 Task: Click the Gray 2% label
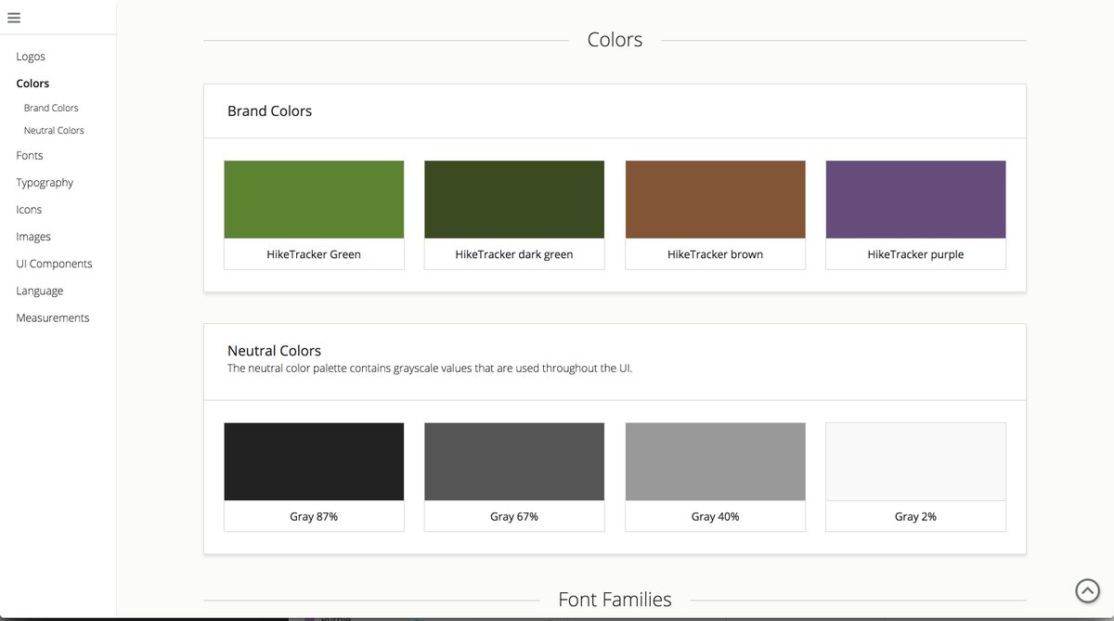(915, 516)
